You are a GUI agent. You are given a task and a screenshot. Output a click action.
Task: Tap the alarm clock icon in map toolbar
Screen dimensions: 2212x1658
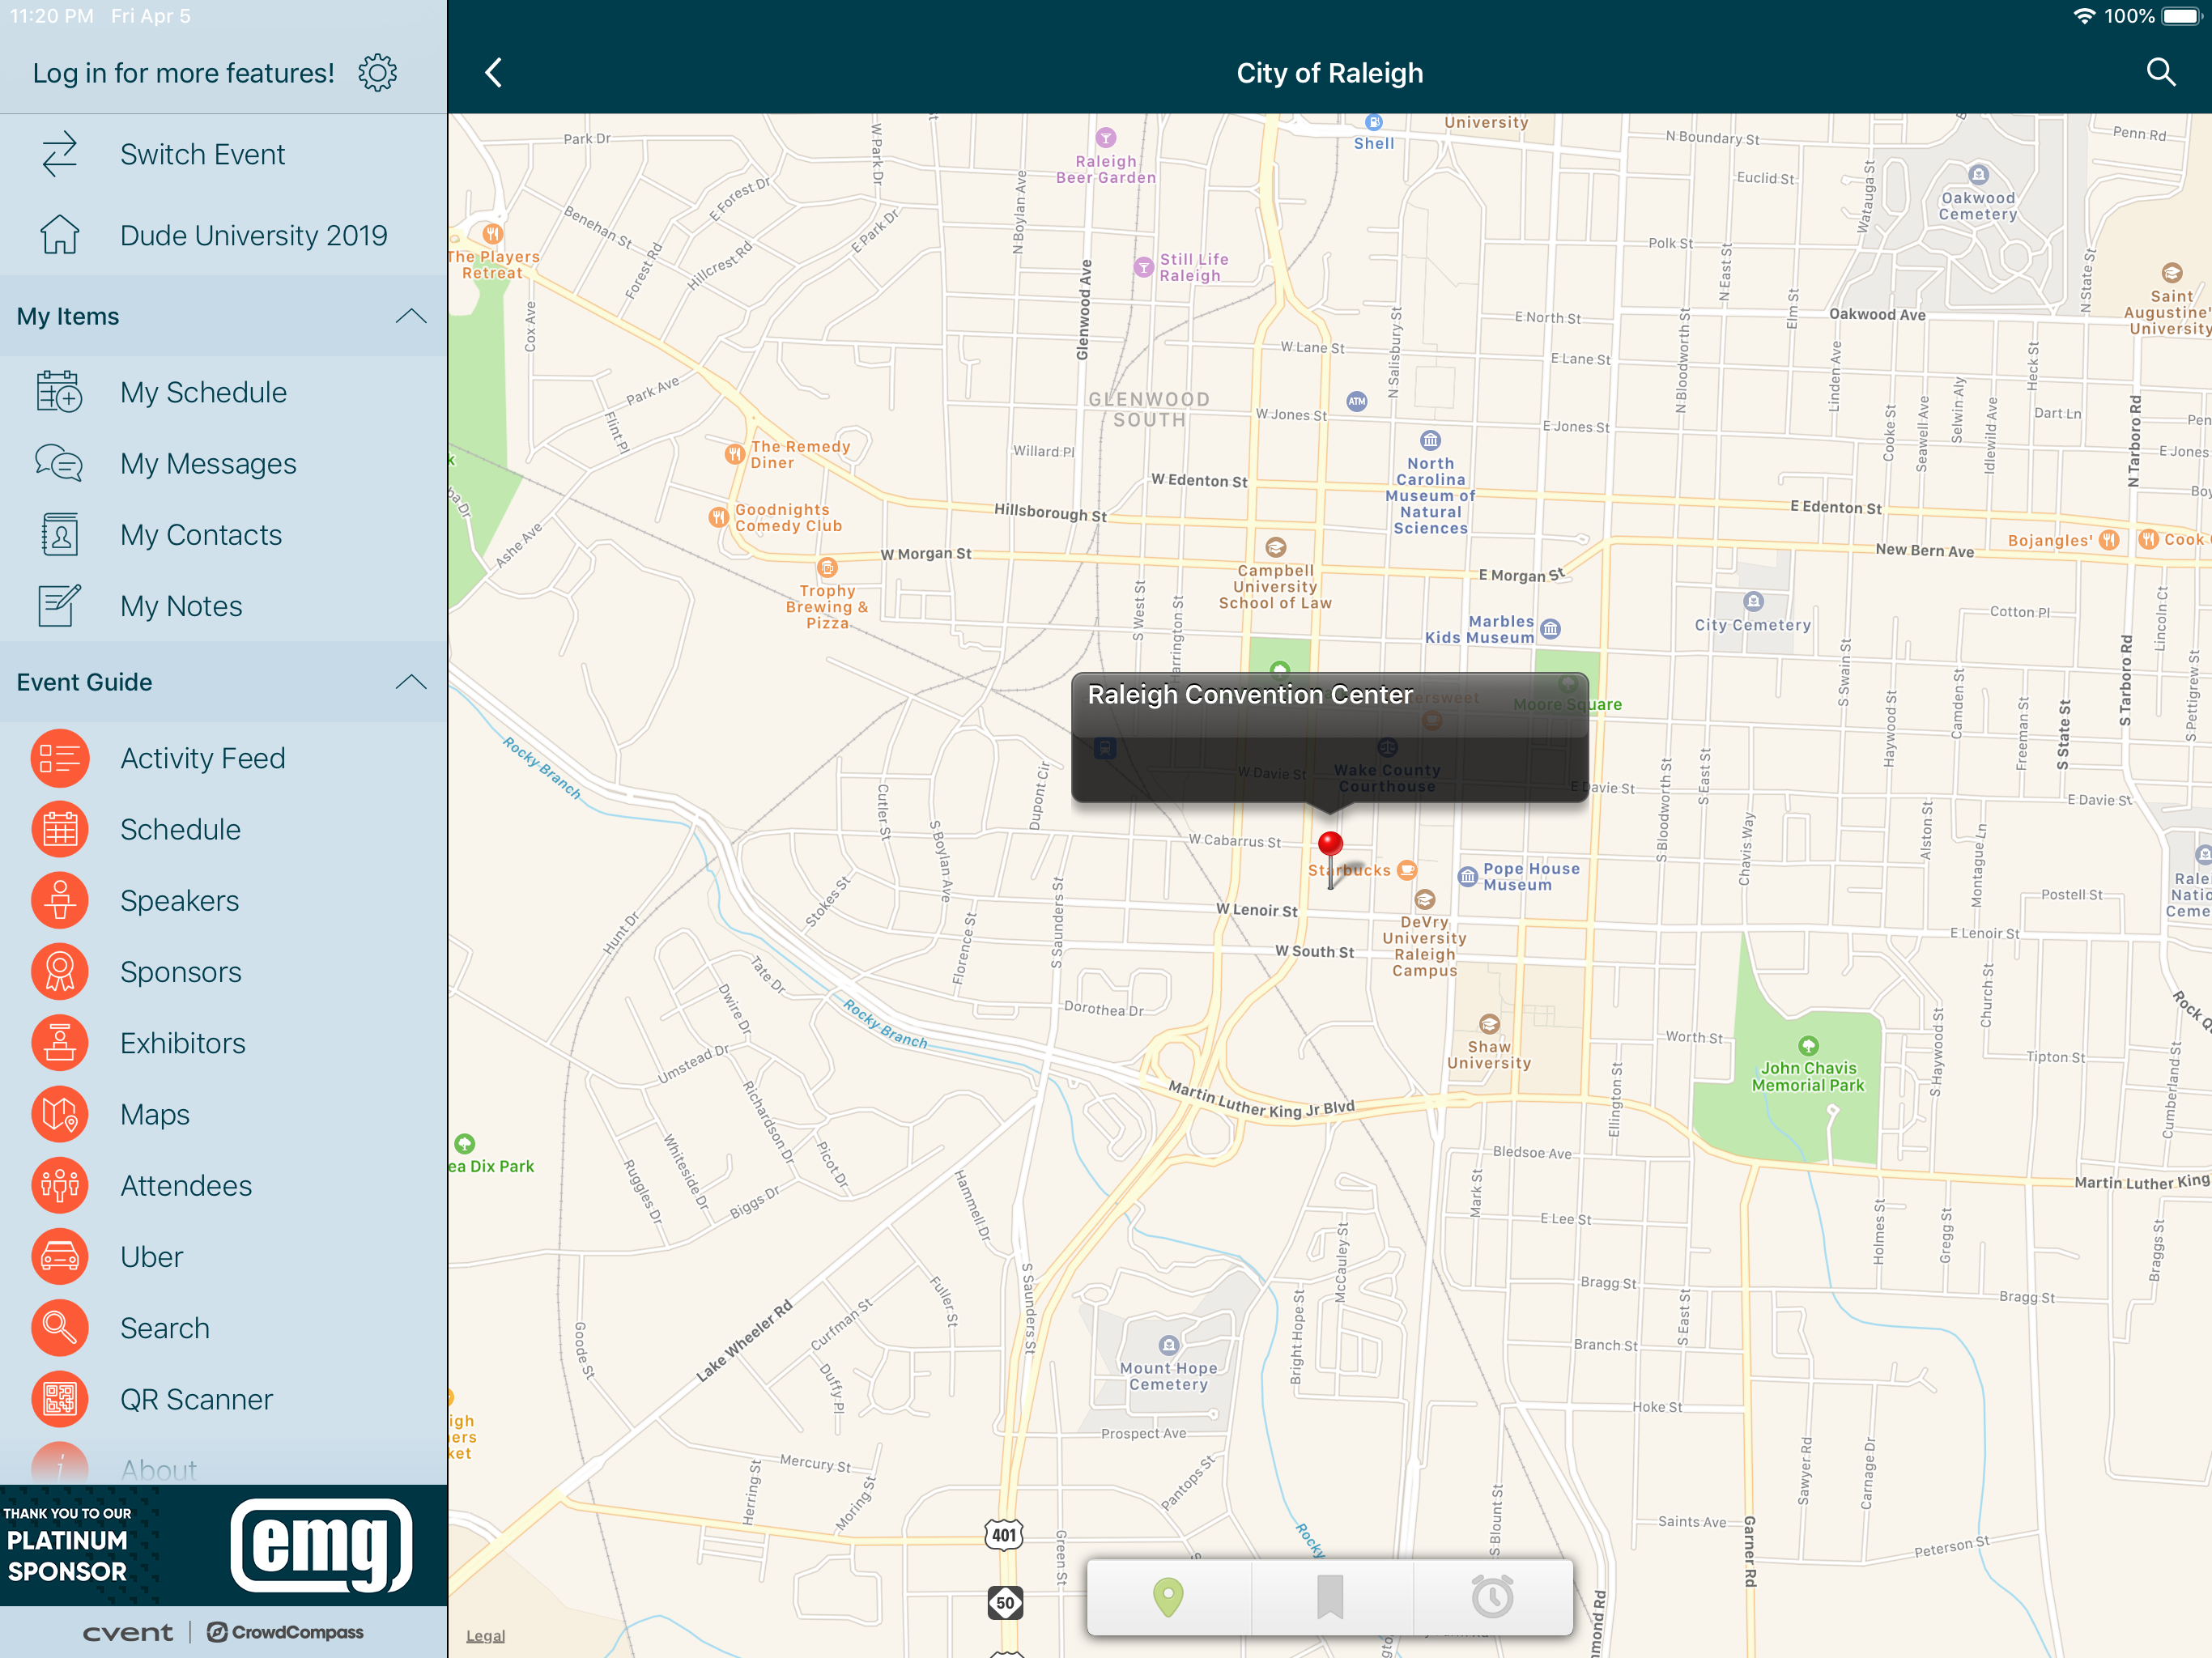1491,1597
